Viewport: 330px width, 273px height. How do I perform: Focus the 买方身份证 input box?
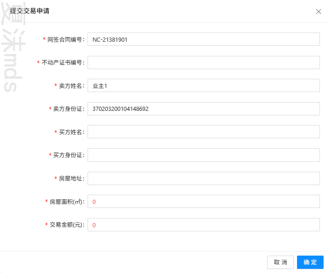(x=203, y=155)
